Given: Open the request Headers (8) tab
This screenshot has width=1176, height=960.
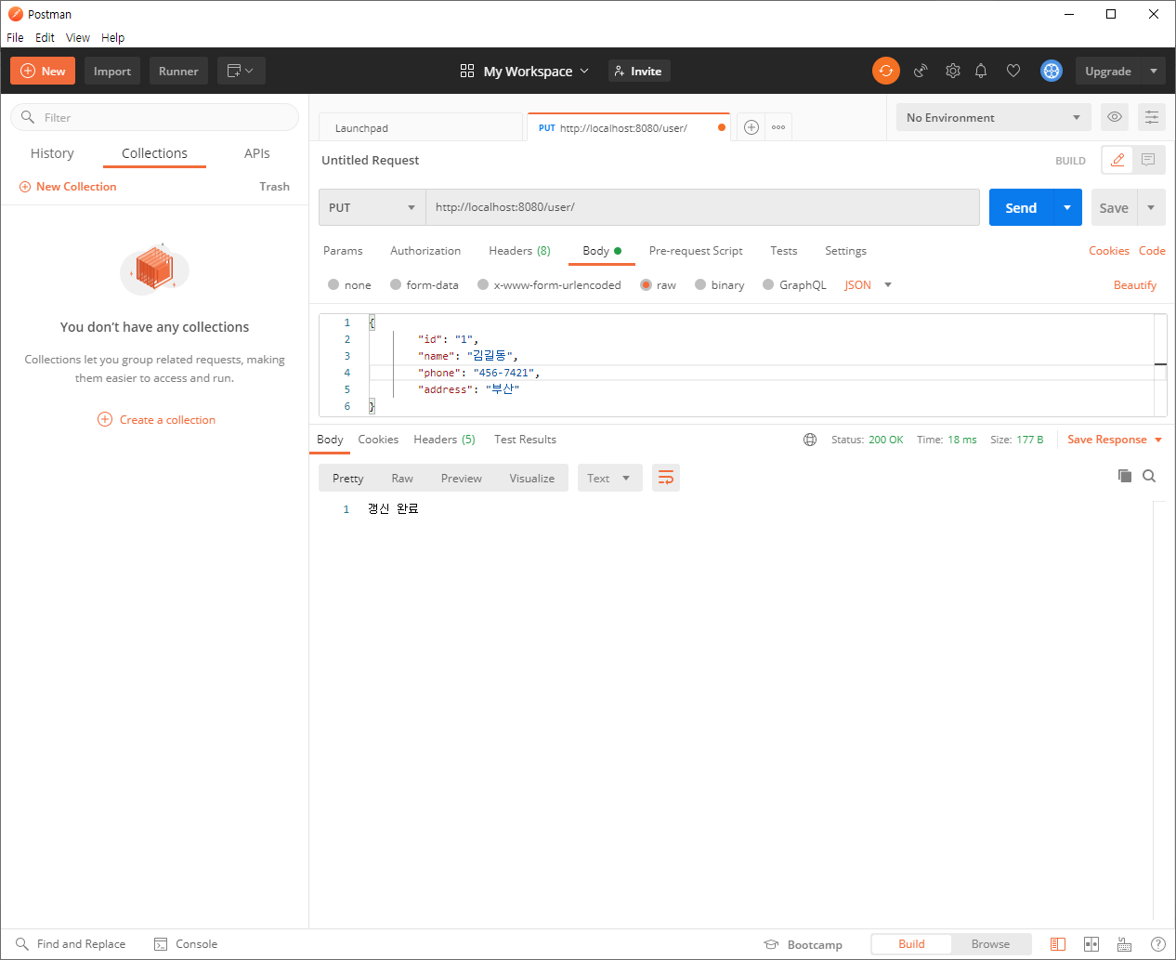Looking at the screenshot, I should pos(519,251).
